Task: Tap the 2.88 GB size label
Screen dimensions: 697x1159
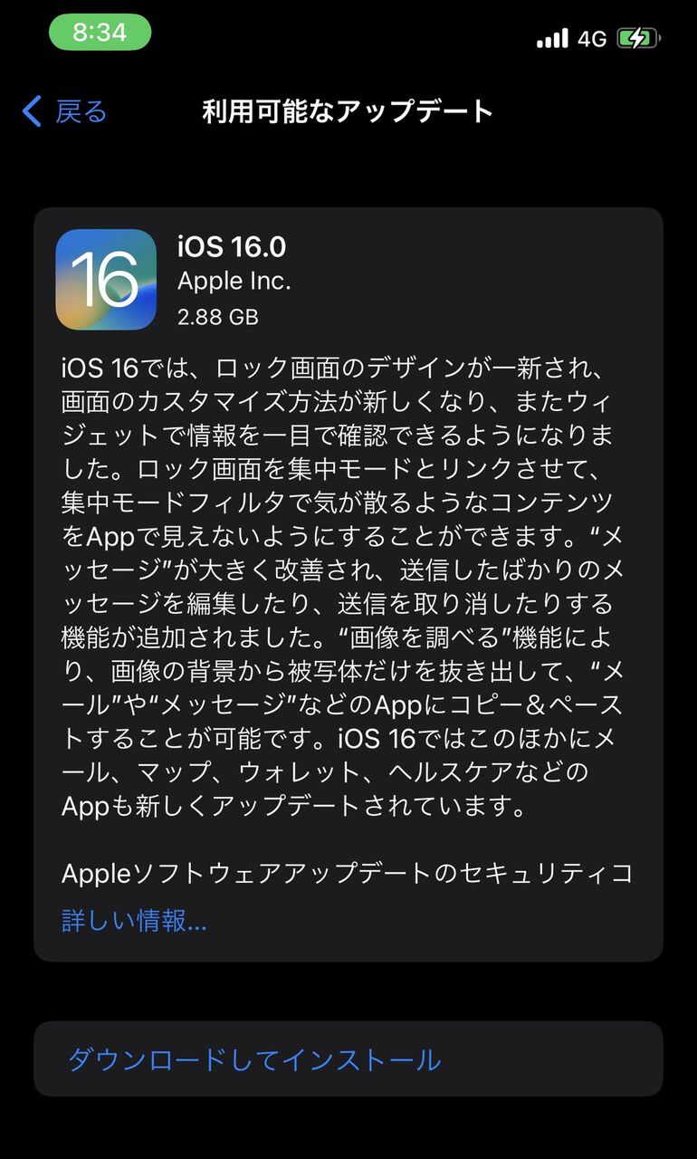Action: (x=218, y=317)
